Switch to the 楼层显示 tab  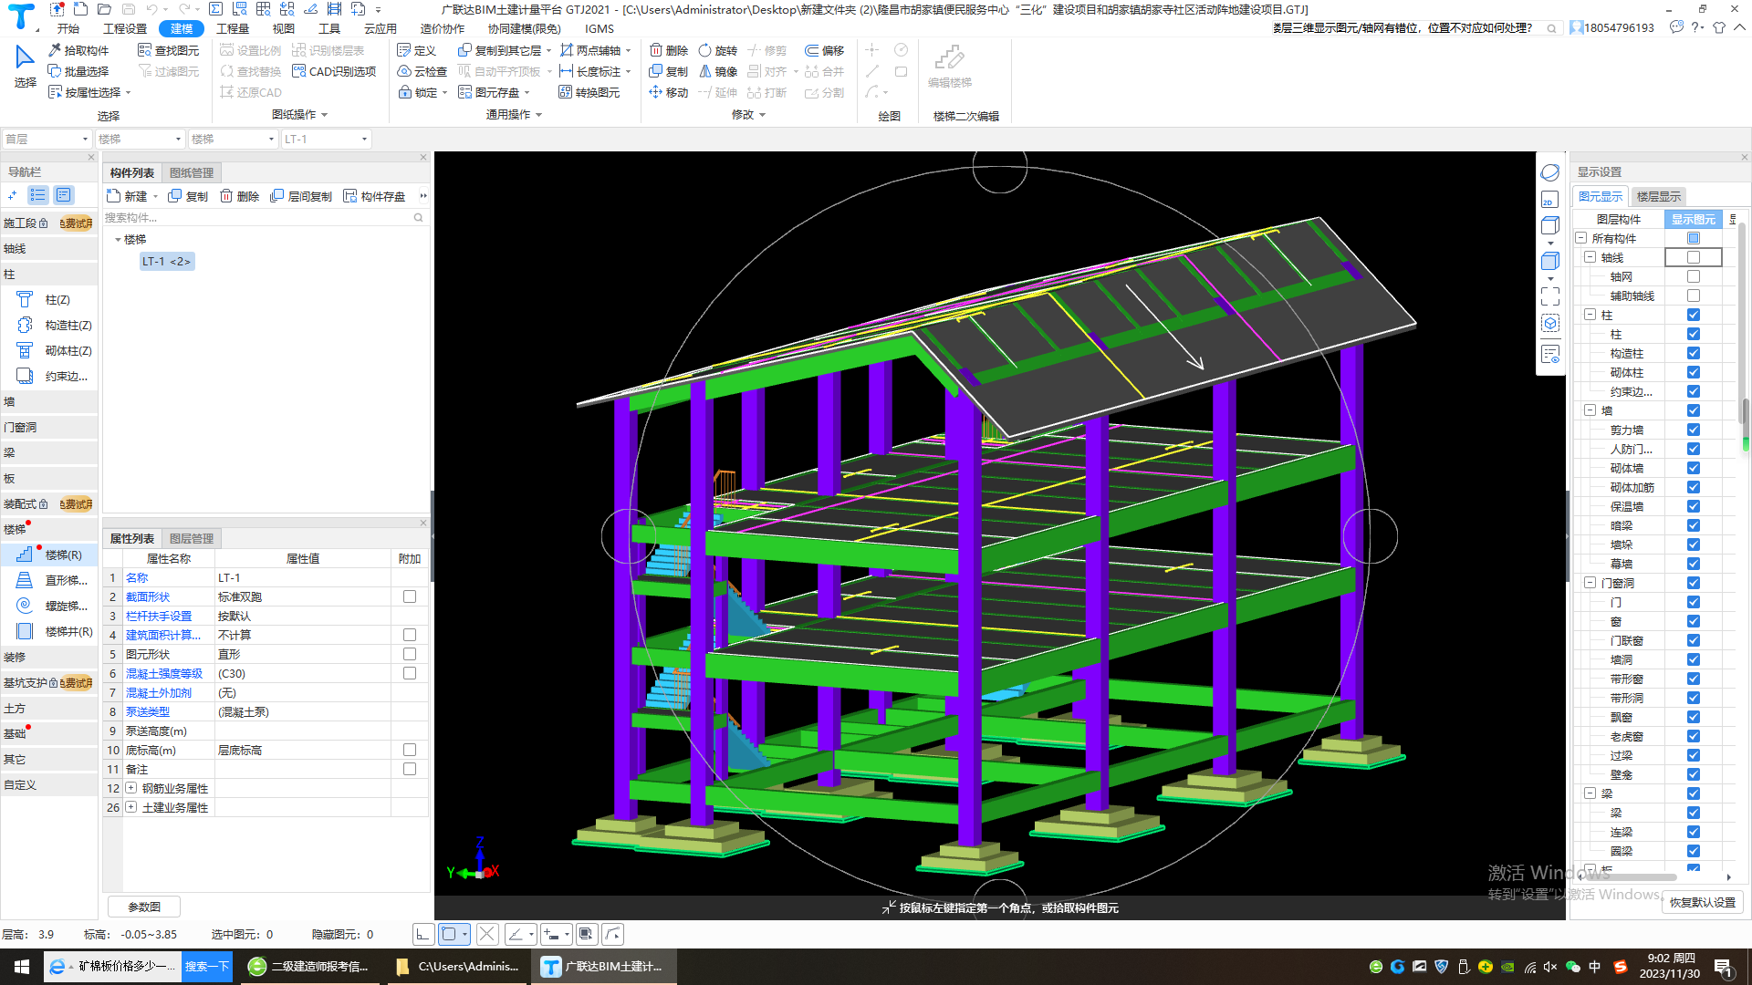click(x=1658, y=196)
